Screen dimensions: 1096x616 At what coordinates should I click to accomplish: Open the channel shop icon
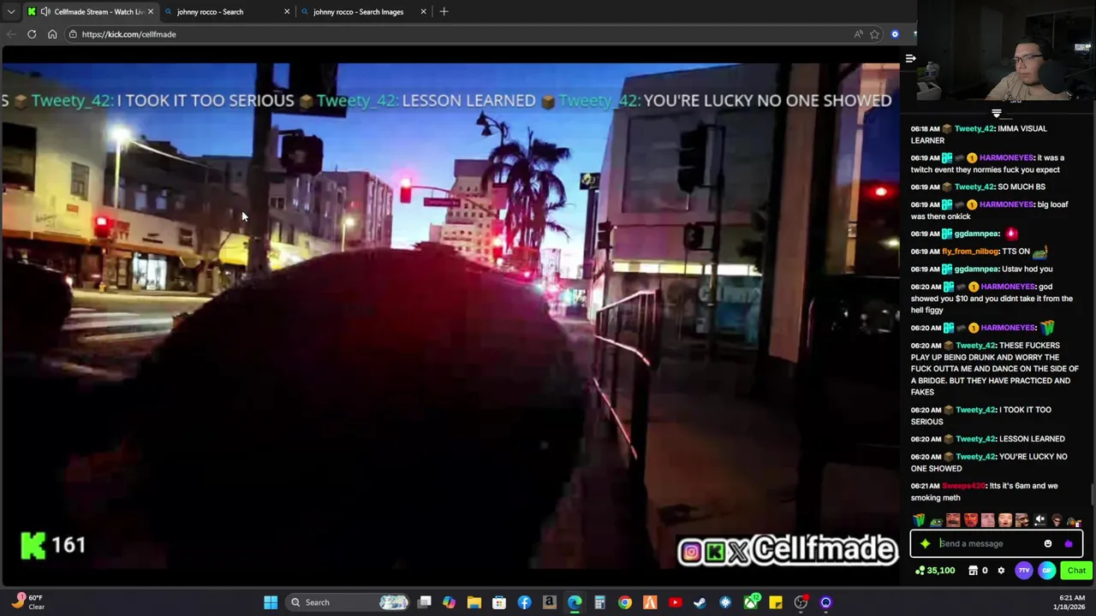pos(974,571)
